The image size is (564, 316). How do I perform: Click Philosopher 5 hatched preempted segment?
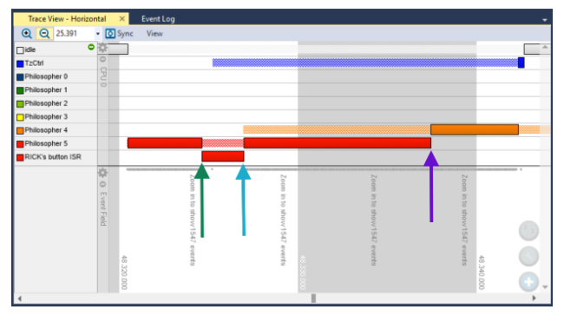tap(223, 143)
